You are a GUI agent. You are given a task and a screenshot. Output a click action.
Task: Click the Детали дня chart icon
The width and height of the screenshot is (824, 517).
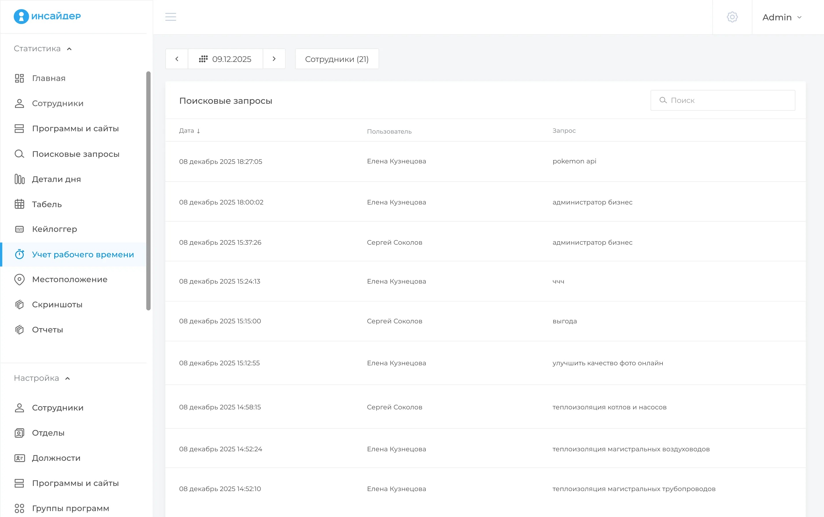[x=20, y=179]
